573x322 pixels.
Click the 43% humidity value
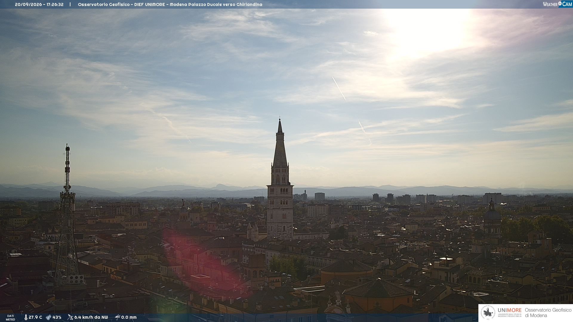(57, 318)
